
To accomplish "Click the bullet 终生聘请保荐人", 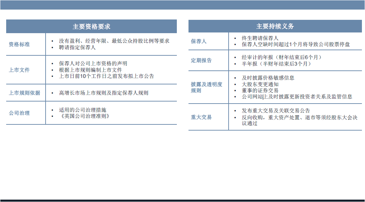I will click(260, 38).
